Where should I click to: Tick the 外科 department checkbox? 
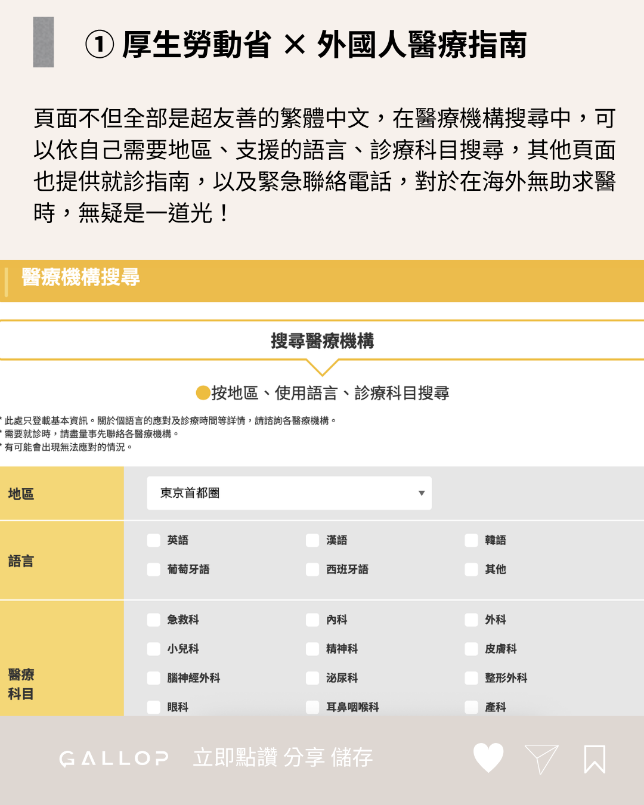tap(472, 620)
